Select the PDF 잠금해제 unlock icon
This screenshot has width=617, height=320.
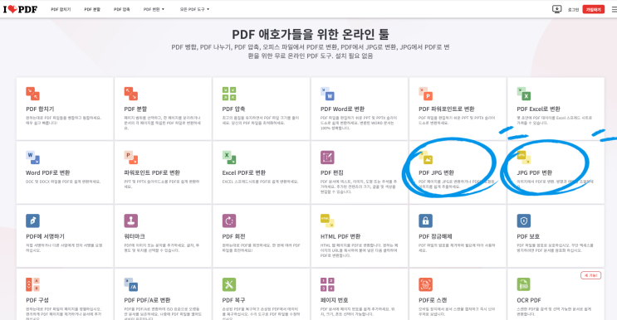(425, 221)
